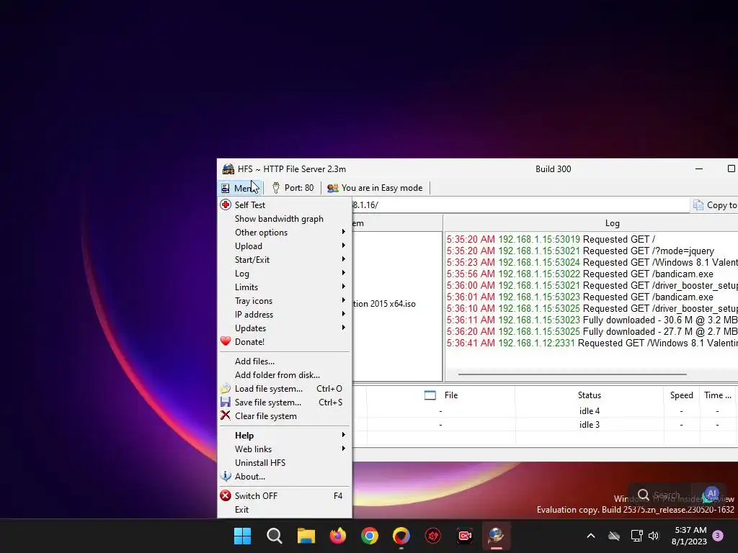
Task: Expand the Start/Exit submenu
Action: pos(285,259)
